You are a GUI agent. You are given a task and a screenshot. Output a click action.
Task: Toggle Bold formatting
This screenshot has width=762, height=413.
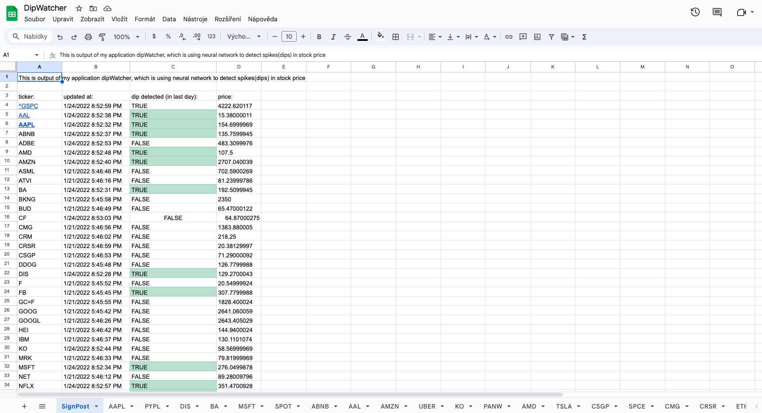point(319,37)
